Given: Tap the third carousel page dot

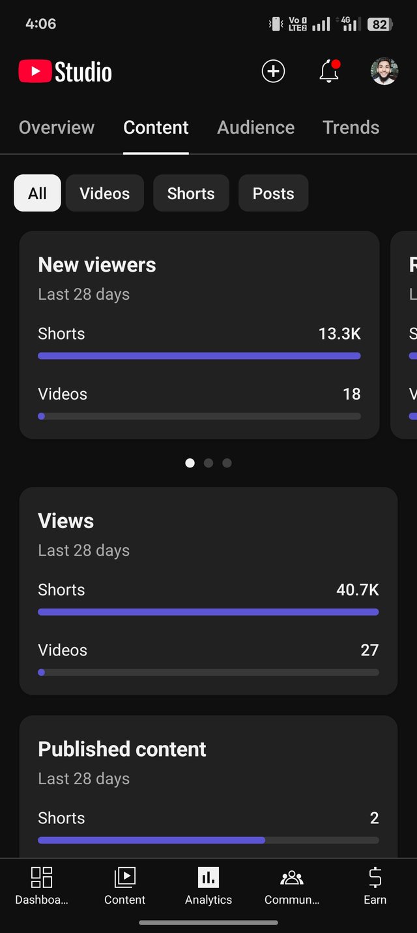Looking at the screenshot, I should click(x=227, y=463).
